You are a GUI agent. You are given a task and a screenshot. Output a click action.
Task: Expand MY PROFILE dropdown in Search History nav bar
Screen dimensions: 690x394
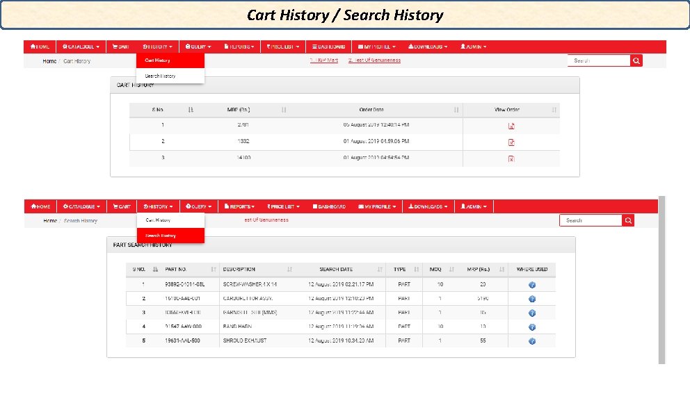coord(377,206)
